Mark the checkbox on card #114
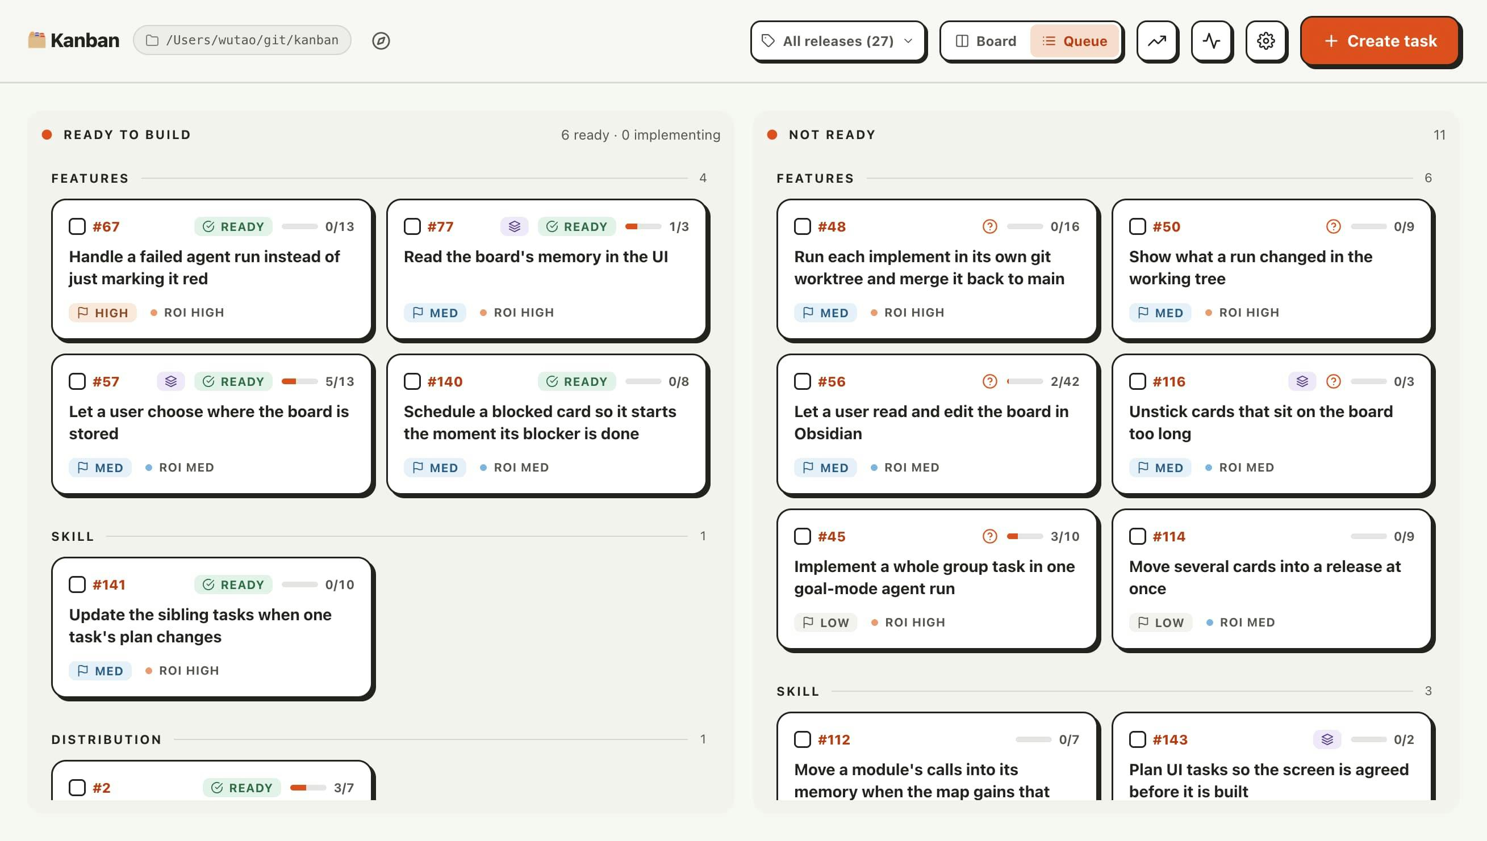Screen dimensions: 1487x841 pos(1138,536)
